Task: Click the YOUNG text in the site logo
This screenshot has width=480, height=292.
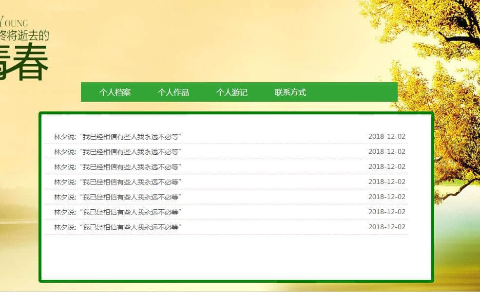Action: (x=15, y=23)
